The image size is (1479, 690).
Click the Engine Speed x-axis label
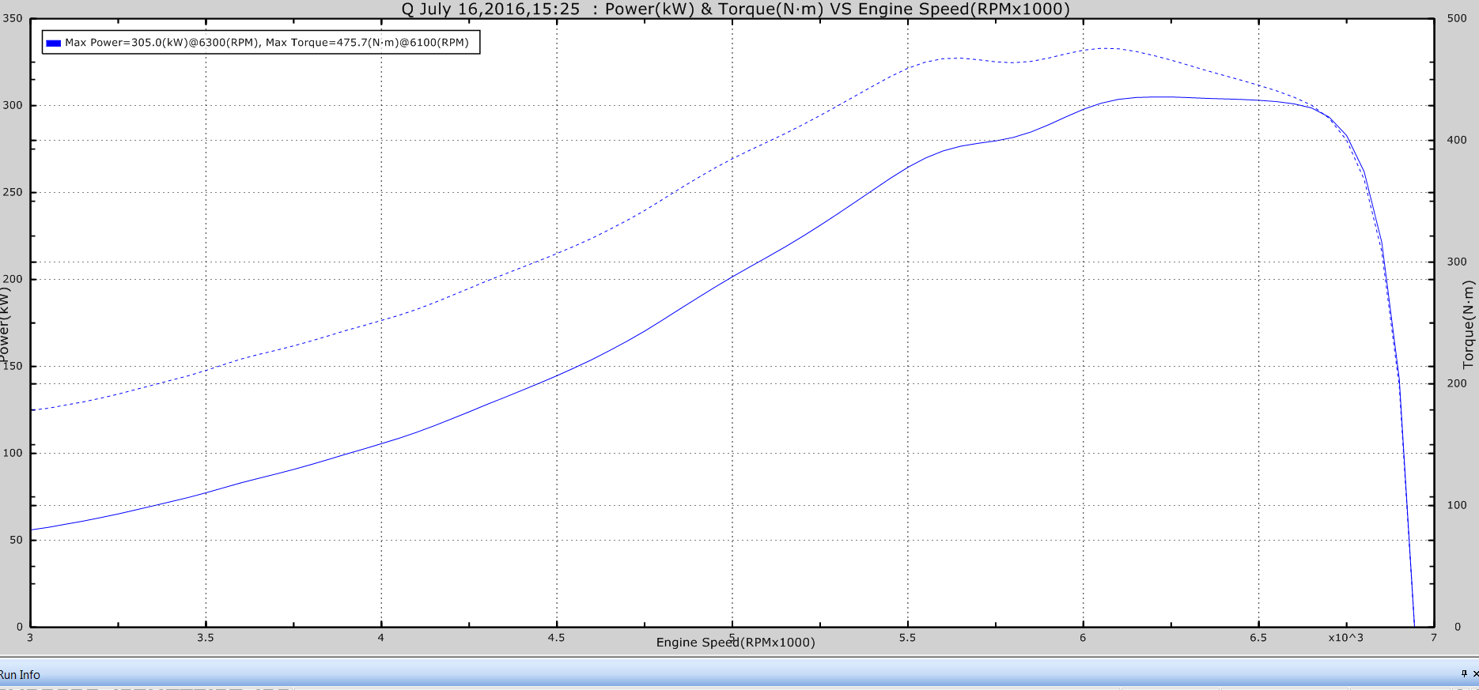(735, 643)
